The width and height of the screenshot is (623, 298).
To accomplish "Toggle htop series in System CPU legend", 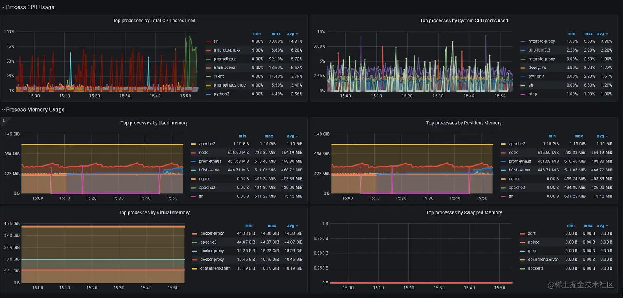I will tap(533, 94).
